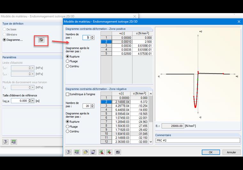Click the Excel import icon
This screenshot has height=170, width=243.
click(109, 152)
